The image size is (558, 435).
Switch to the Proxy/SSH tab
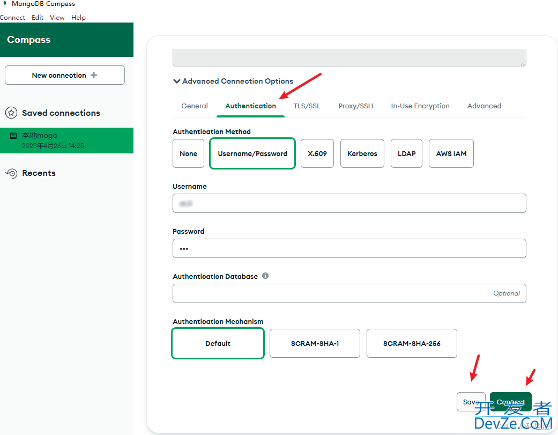[355, 106]
